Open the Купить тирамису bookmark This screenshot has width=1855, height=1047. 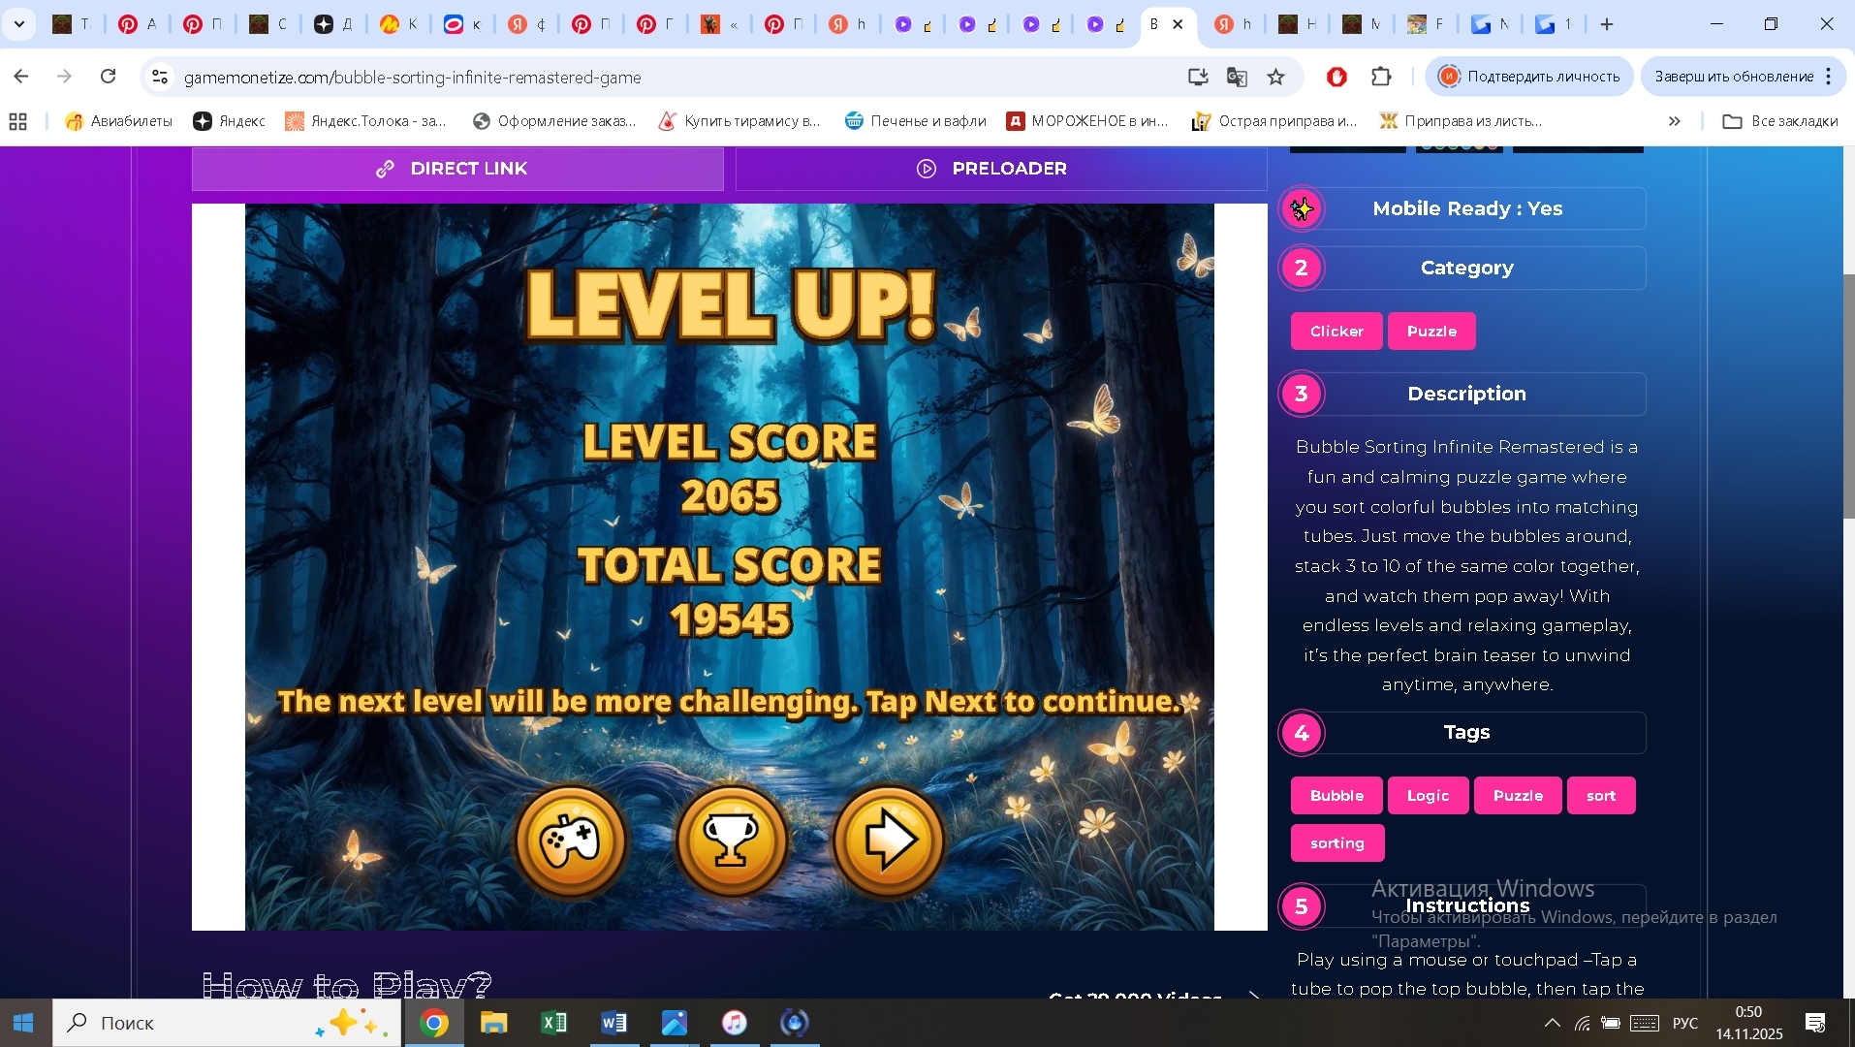739,121
